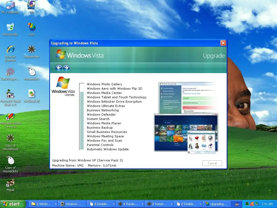
Task: Click the photo gallery screenshot thumbnail
Action: [x=186, y=133]
